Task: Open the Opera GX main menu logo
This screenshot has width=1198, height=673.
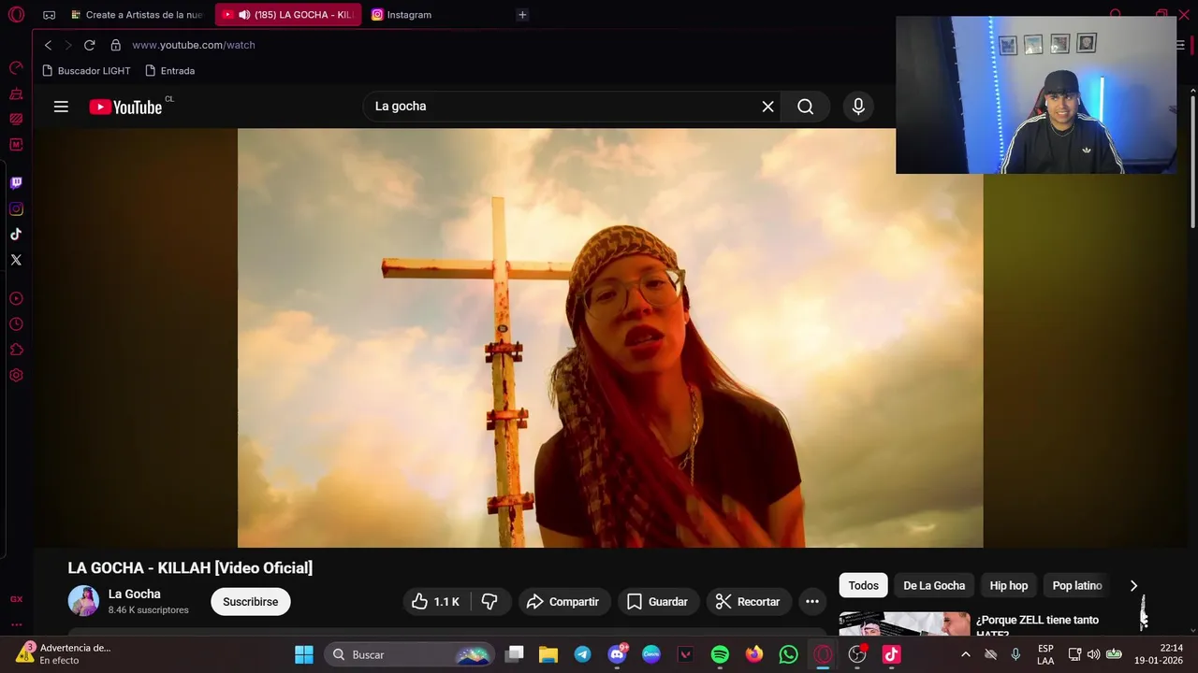Action: [16, 15]
